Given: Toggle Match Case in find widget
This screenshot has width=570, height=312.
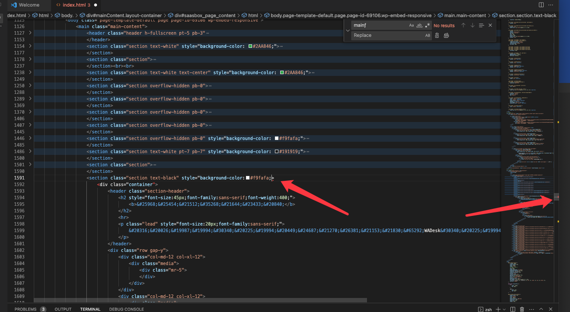Looking at the screenshot, I should point(411,25).
